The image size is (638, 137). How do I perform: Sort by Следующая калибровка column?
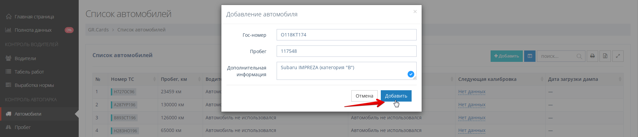point(500,79)
